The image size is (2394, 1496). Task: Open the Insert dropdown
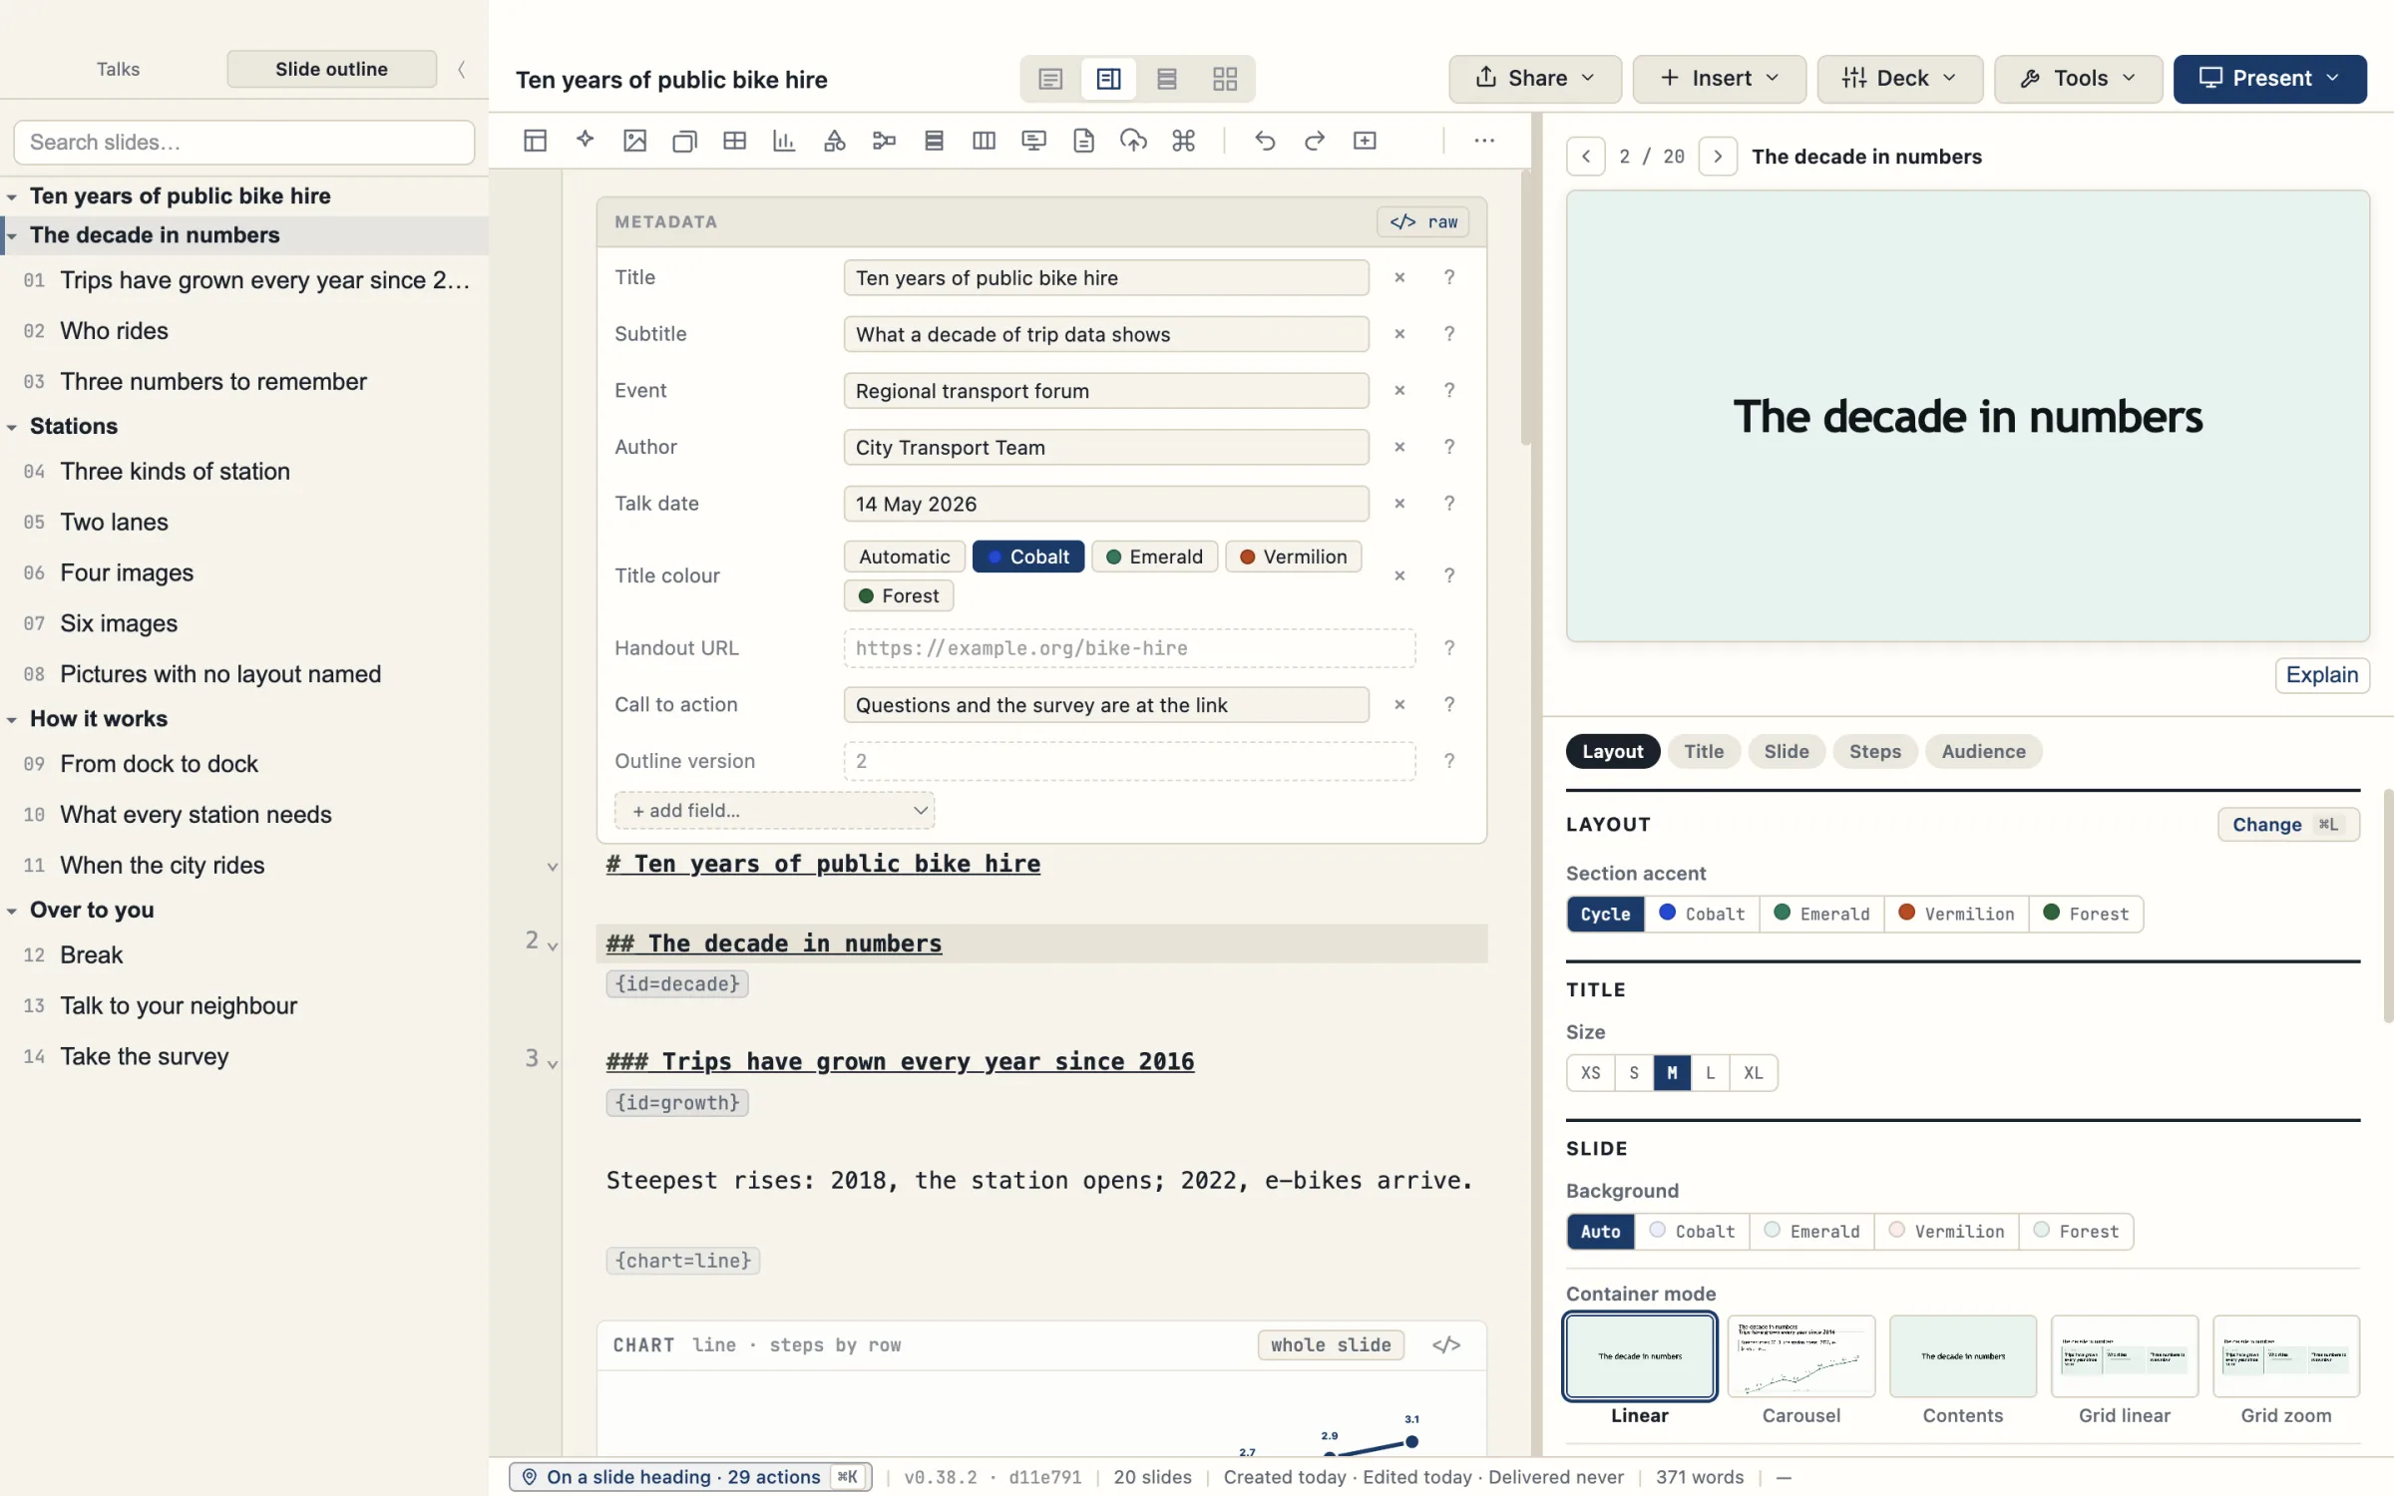(1719, 79)
